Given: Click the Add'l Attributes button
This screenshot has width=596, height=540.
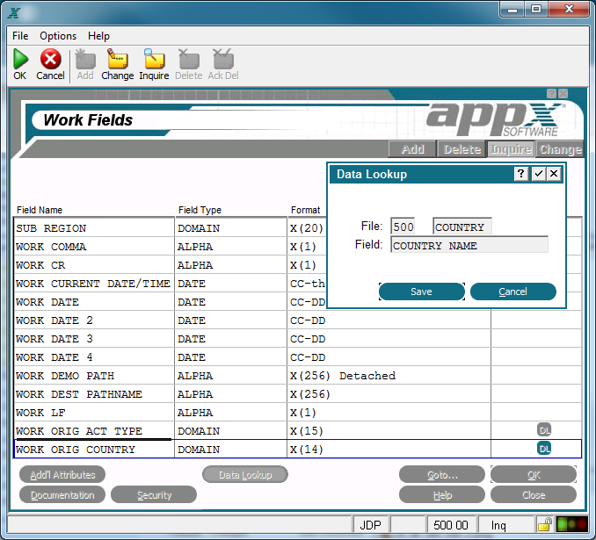Looking at the screenshot, I should pos(62,475).
